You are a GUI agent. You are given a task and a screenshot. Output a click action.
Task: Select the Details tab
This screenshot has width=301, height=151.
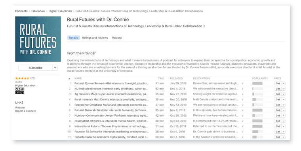tap(73, 38)
